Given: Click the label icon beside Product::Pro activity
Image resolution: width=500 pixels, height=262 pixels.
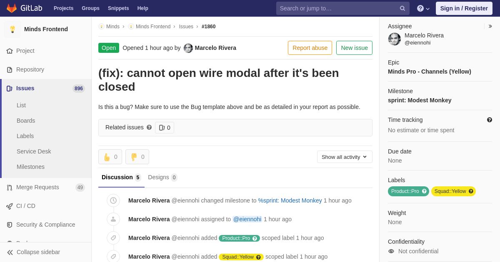Looking at the screenshot, I should [x=113, y=238].
